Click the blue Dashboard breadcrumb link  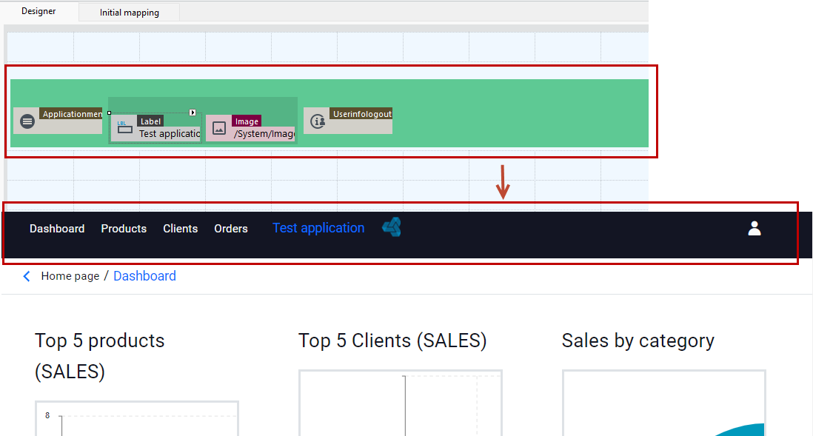[144, 276]
